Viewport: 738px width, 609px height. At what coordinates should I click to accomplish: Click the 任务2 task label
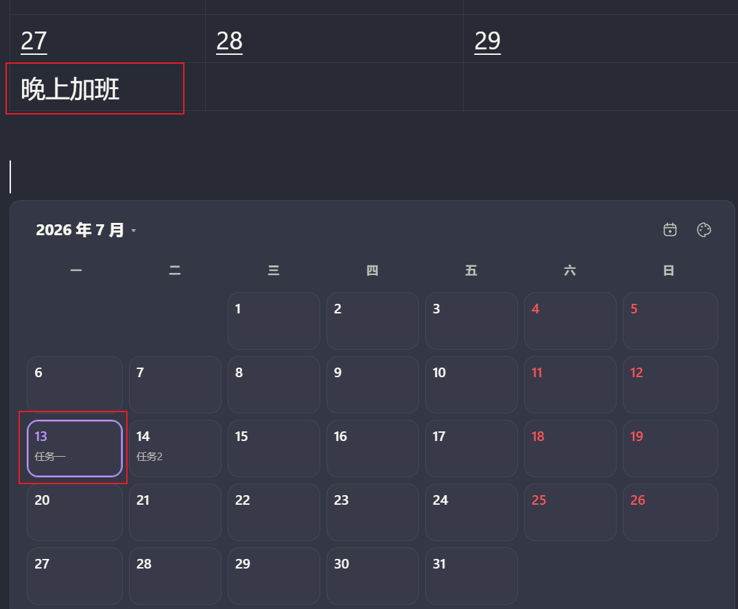(150, 457)
